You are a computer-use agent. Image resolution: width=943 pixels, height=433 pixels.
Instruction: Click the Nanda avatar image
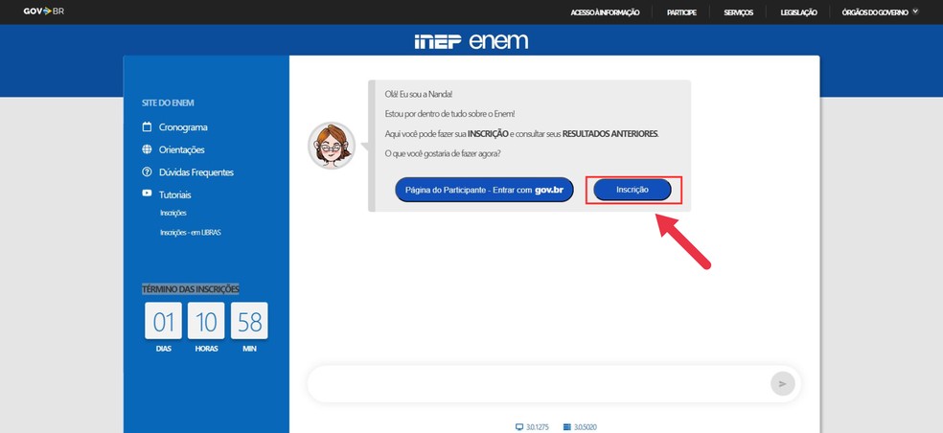click(x=332, y=146)
